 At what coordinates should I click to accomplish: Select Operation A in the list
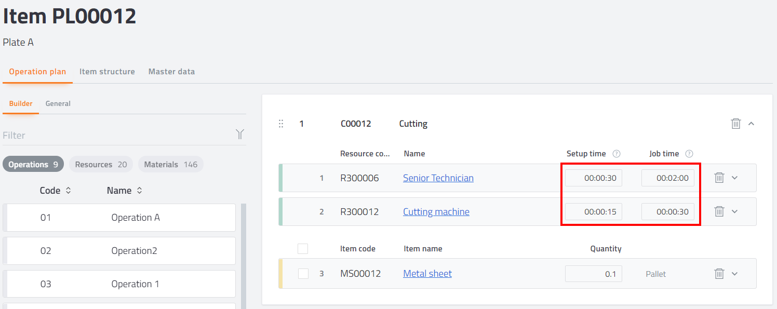(119, 218)
